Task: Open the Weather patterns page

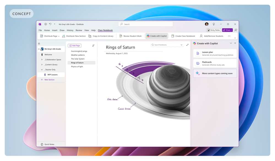Action: (x=78, y=55)
